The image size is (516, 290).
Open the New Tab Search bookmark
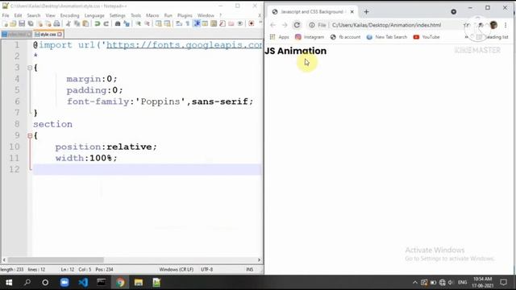387,37
